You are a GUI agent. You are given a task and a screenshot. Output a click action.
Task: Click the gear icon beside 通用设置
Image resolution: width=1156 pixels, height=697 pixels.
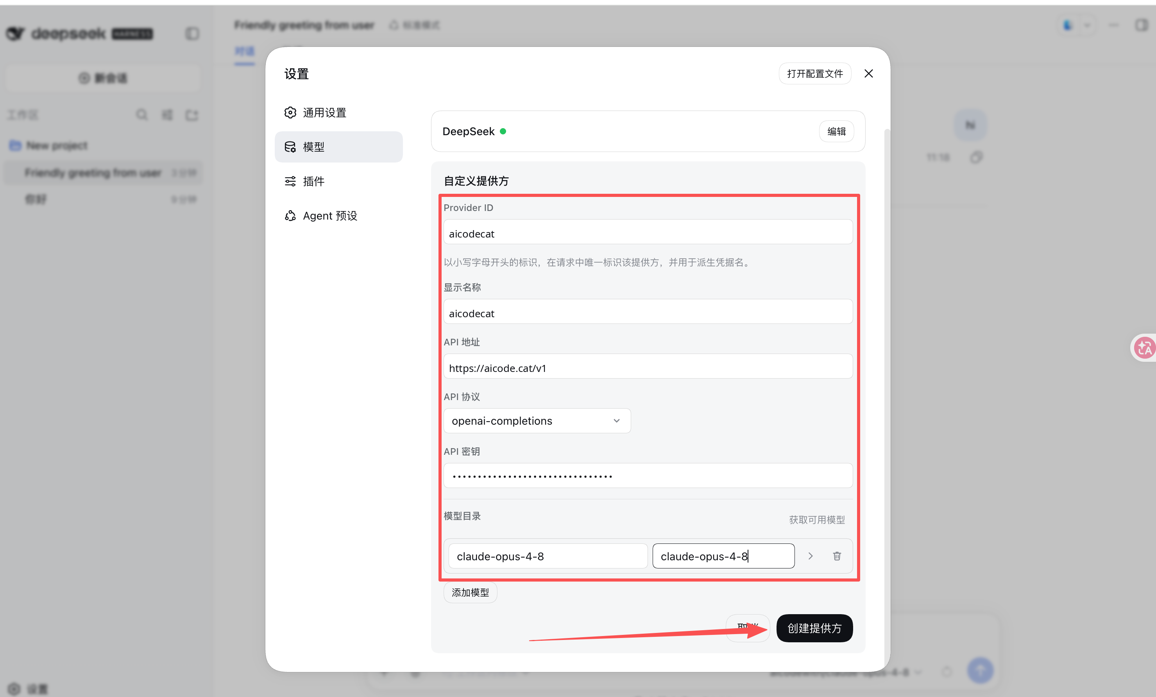290,113
